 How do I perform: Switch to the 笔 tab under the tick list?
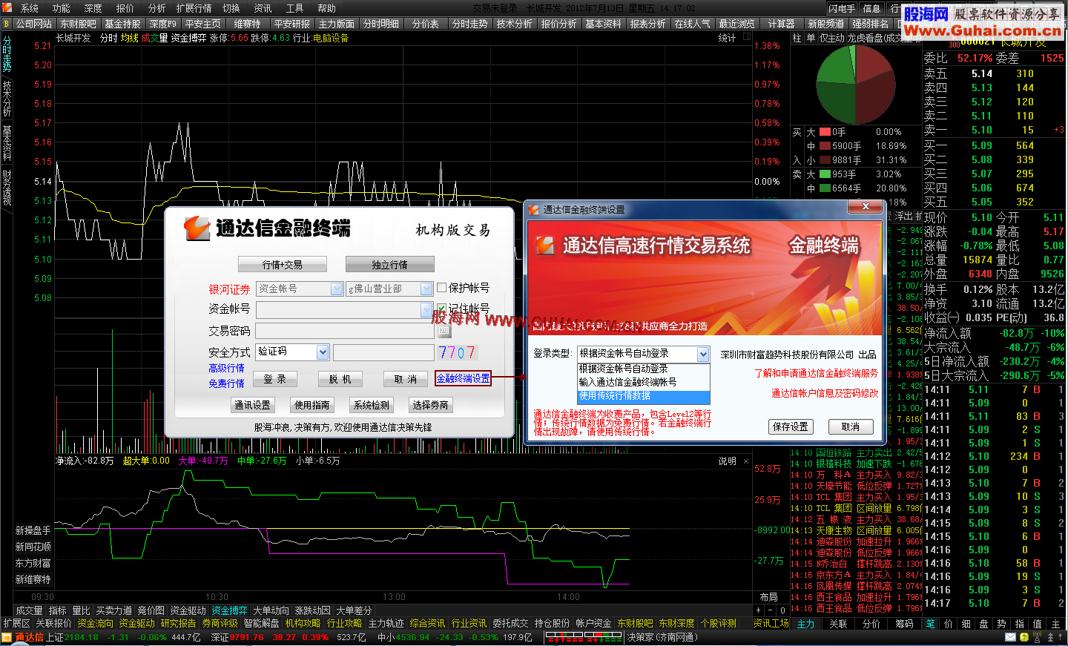(x=930, y=624)
